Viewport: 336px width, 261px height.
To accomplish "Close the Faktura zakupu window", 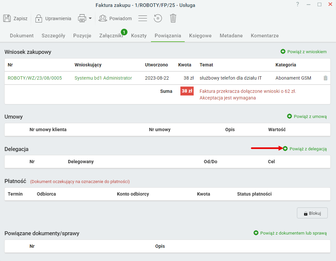I will tap(330, 4).
